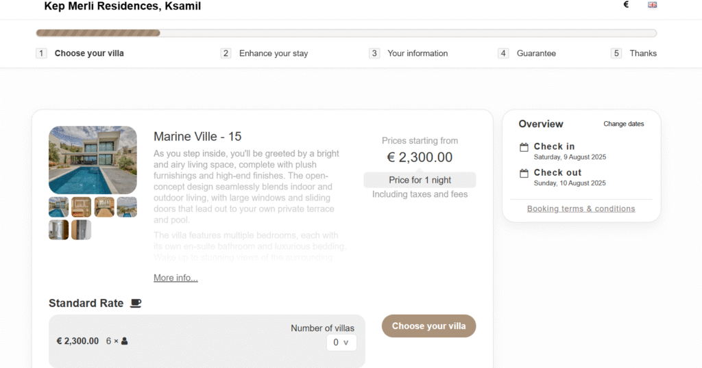Click the Check in calendar icon
This screenshot has height=368, width=702.
tap(524, 147)
